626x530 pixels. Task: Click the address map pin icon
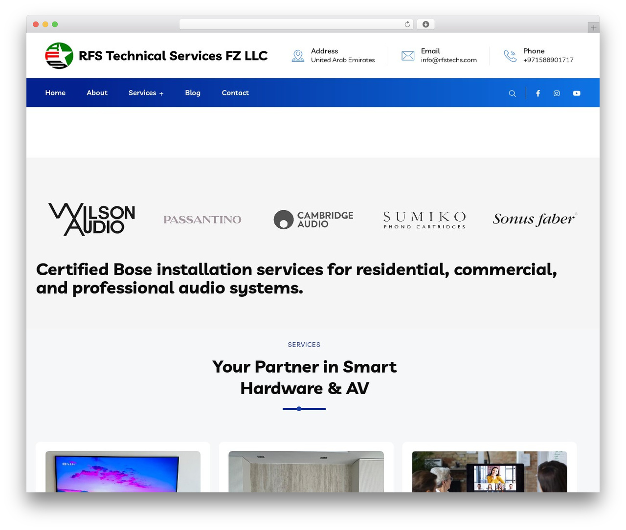click(298, 56)
